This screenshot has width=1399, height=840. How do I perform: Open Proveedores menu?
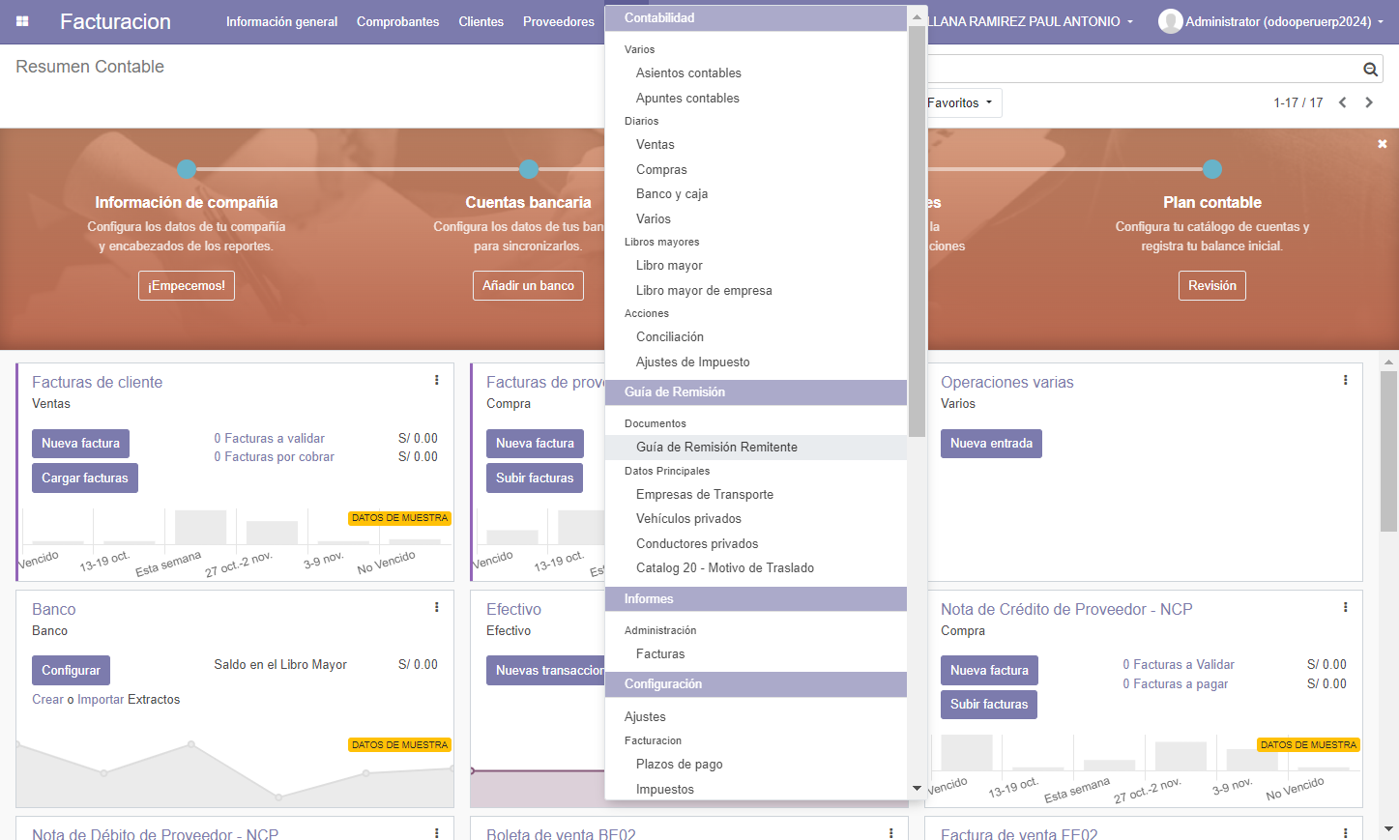pos(559,21)
